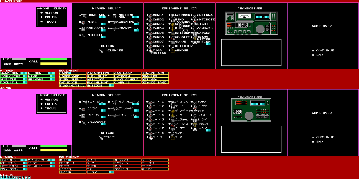Viewport: 359px width, 179px height.
Task: Click the CARD1 keycard icon in Equipment Select
Action: point(150,15)
